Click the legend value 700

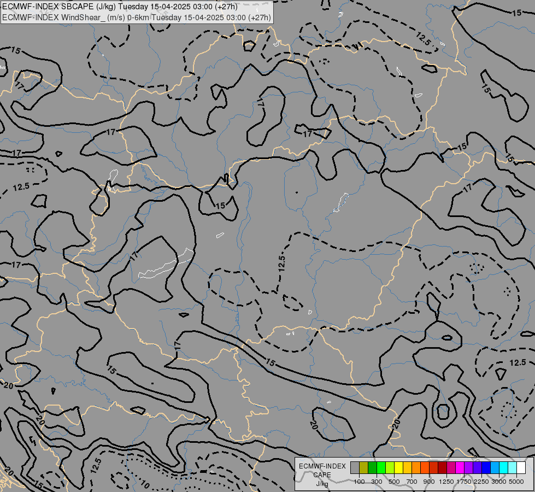tap(412, 482)
